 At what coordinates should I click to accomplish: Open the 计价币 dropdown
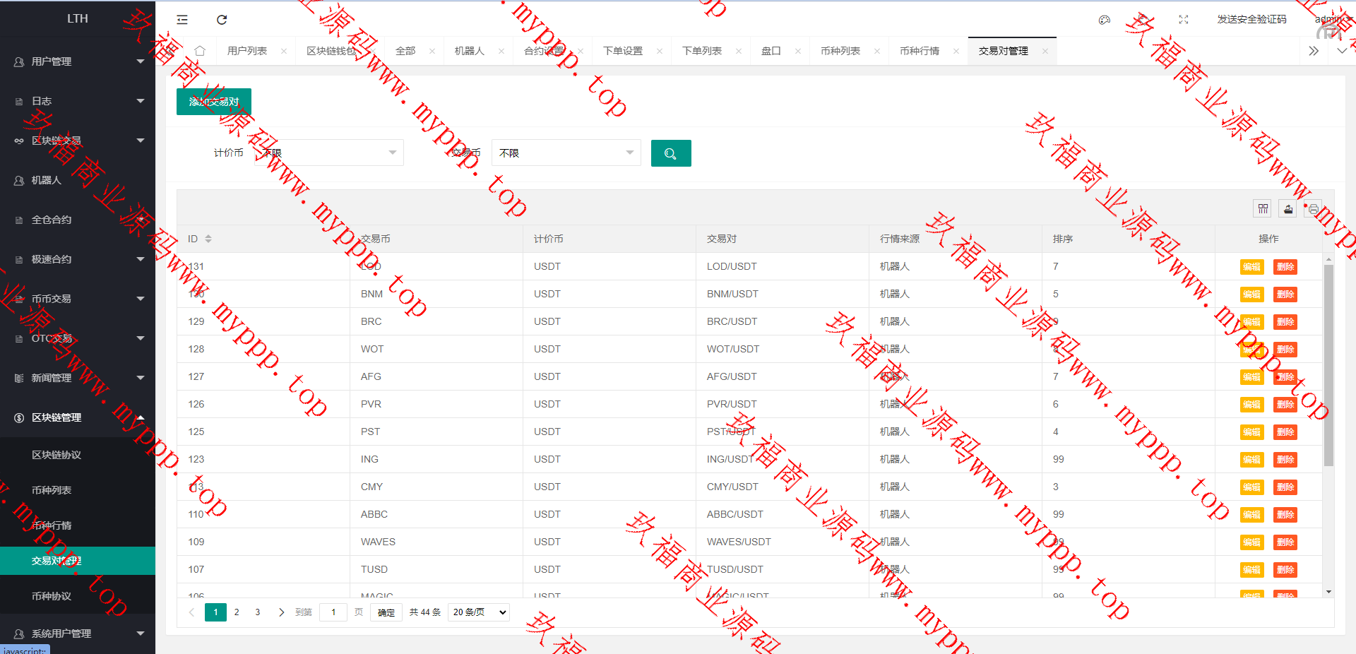click(329, 153)
